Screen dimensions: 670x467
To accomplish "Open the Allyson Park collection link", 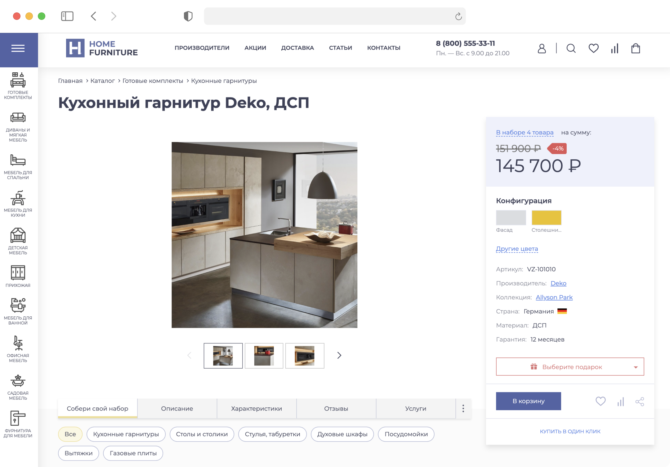I will tap(554, 297).
